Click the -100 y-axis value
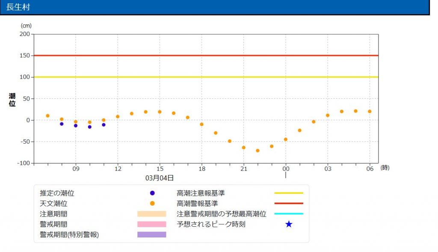The height and width of the screenshot is (252, 438). (24, 163)
